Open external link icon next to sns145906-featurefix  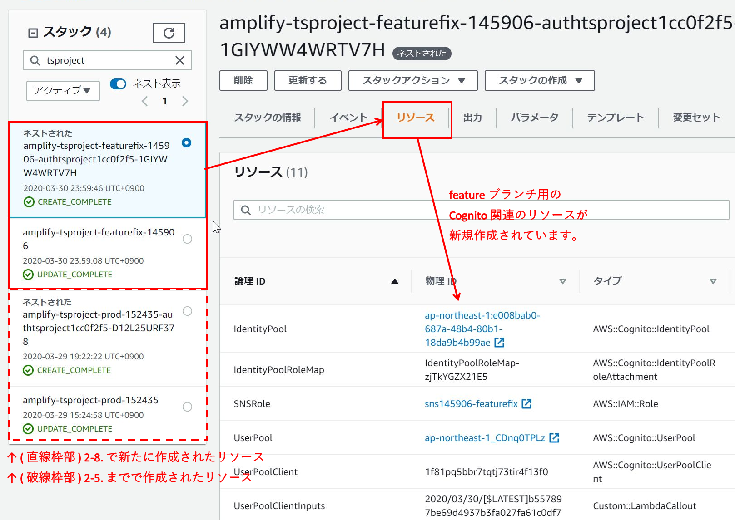(526, 404)
